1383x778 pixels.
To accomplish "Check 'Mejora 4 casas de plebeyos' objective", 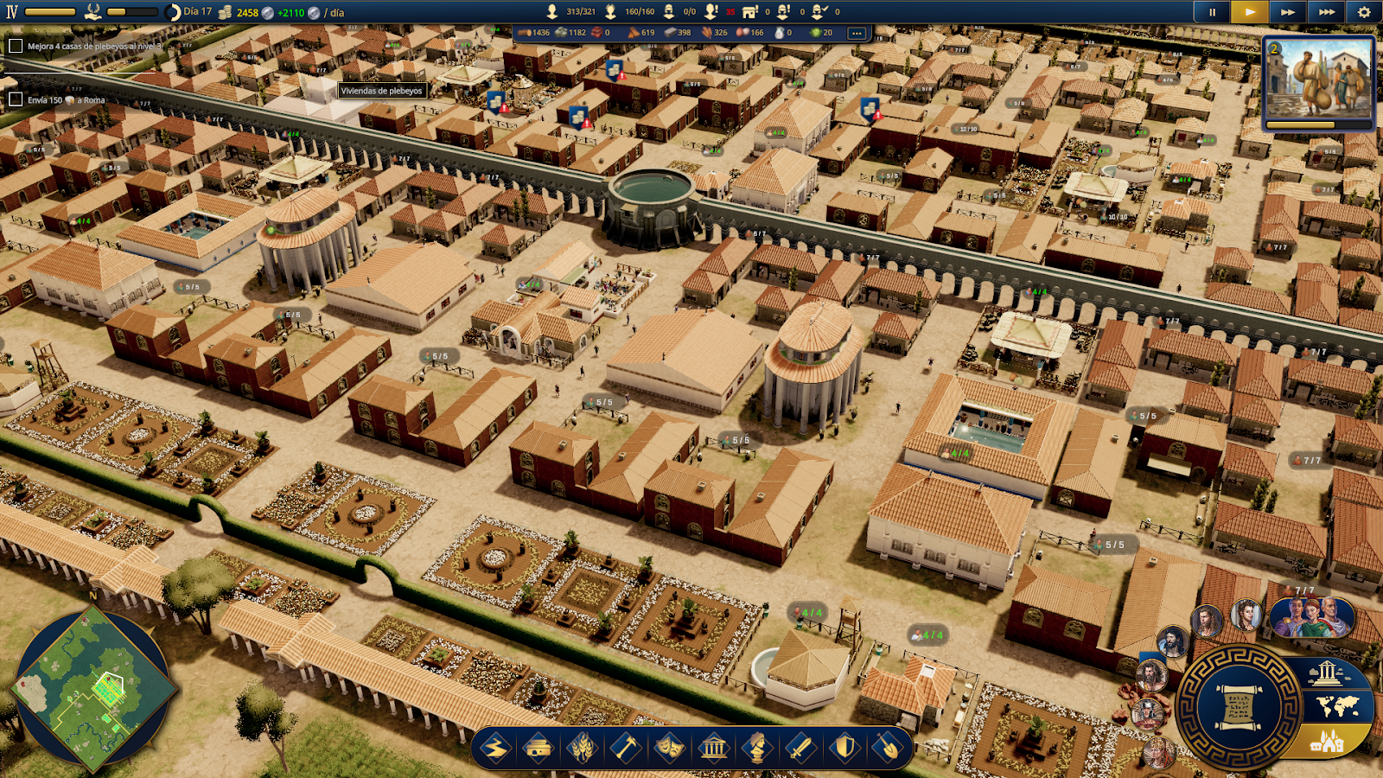I will pos(16,46).
